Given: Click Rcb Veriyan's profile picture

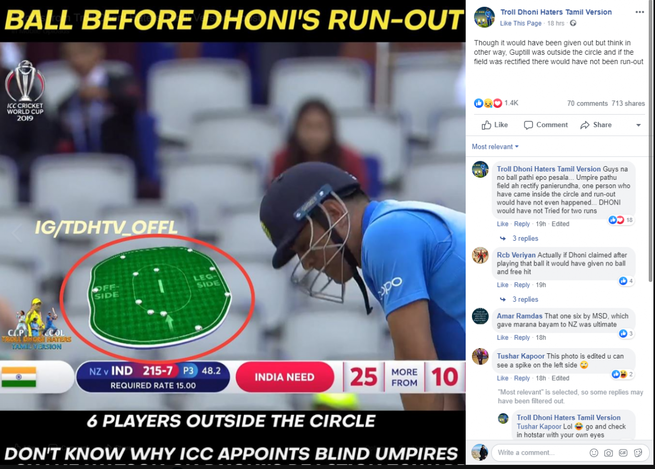Looking at the screenshot, I should tap(480, 256).
